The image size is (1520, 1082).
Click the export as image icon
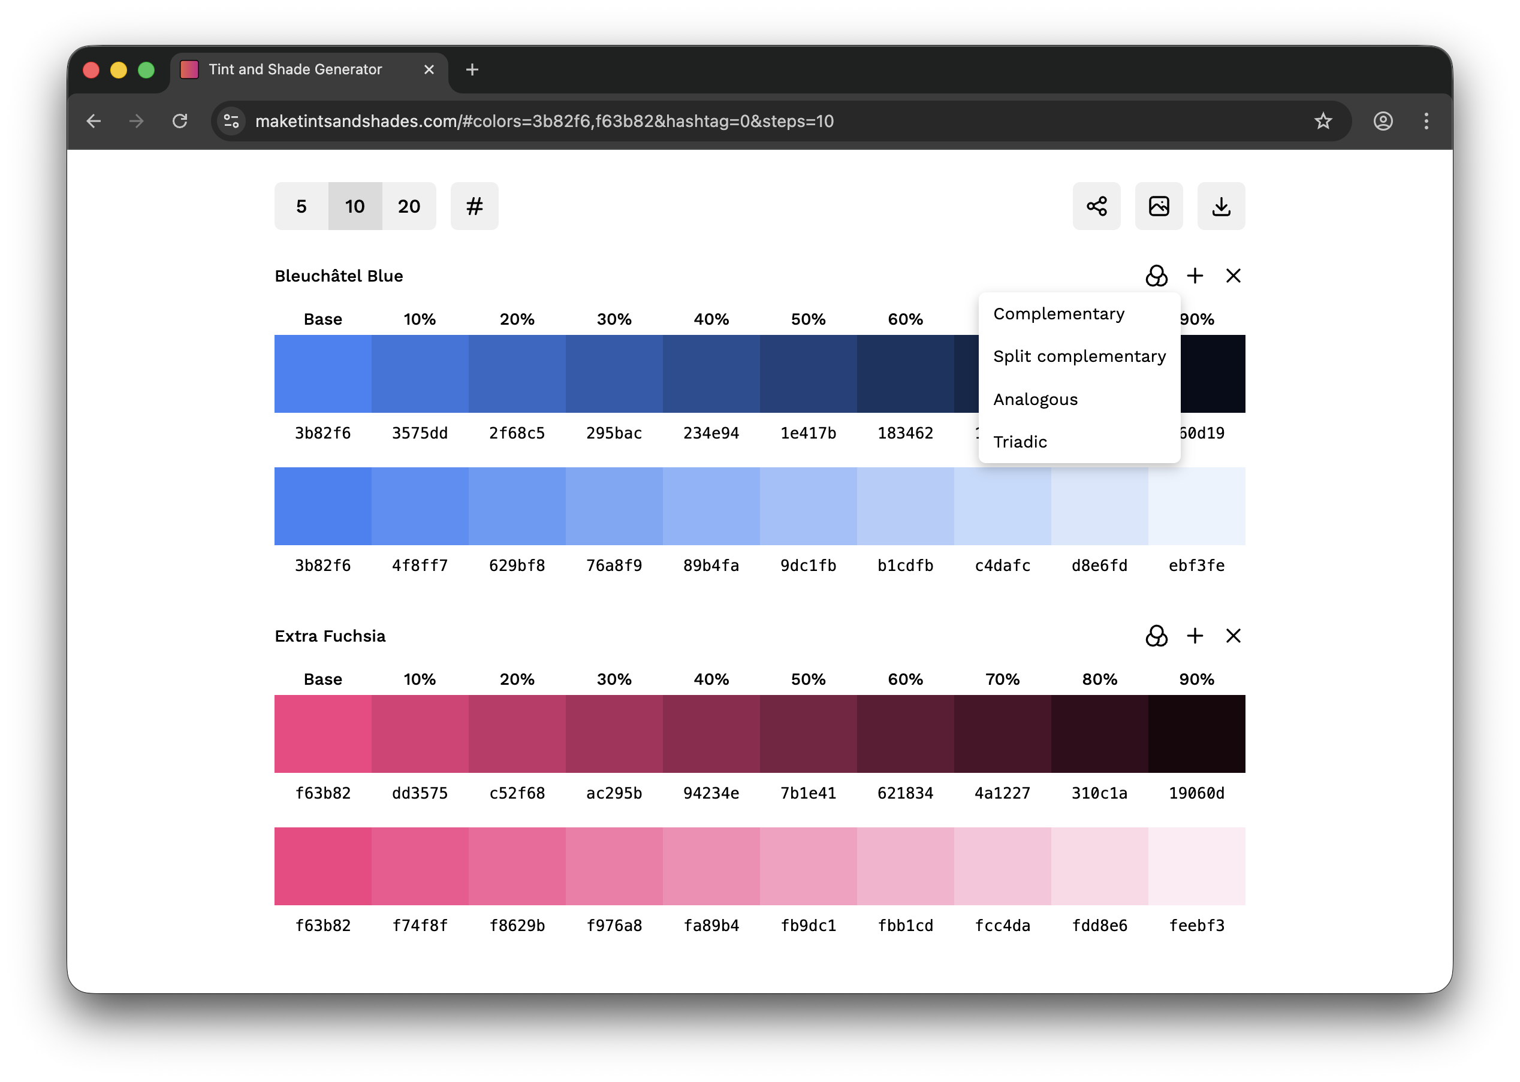[1159, 206]
